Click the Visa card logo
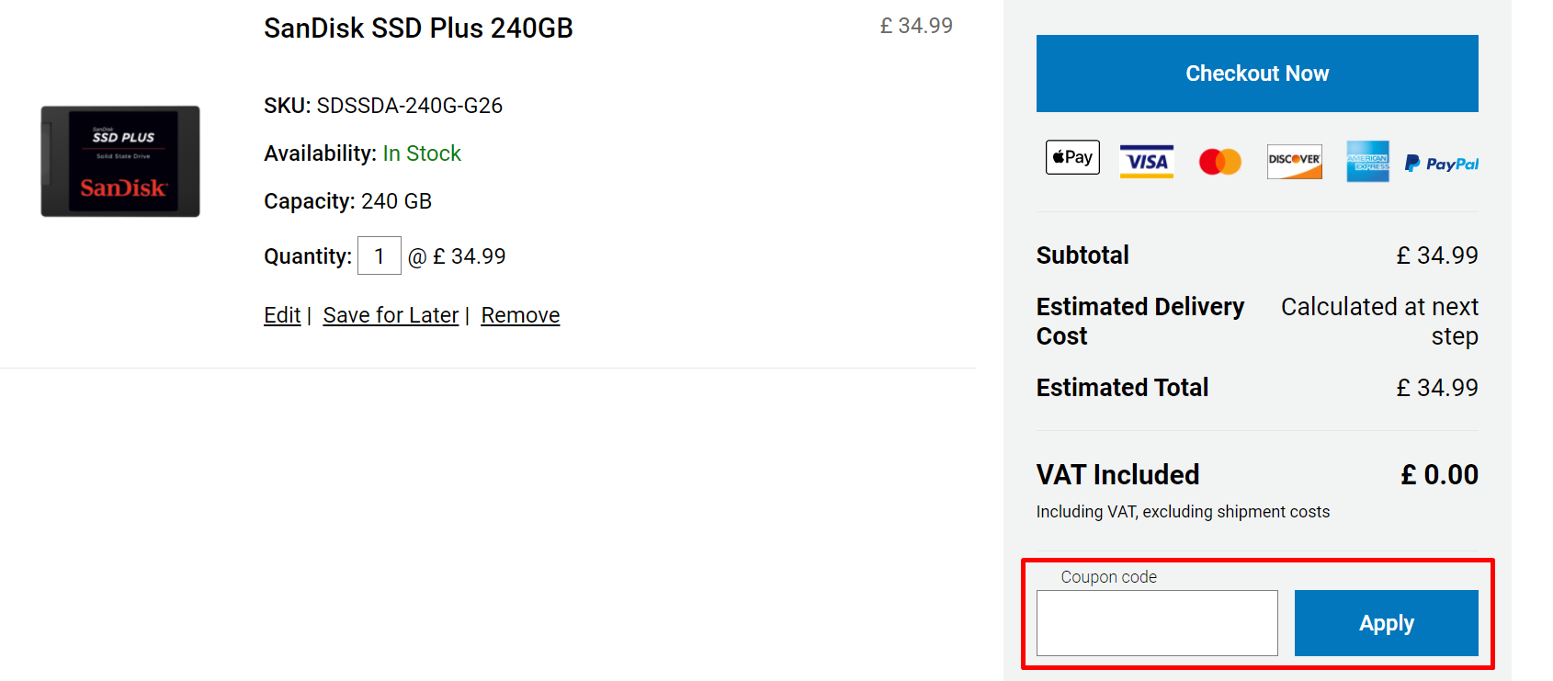 click(1147, 162)
